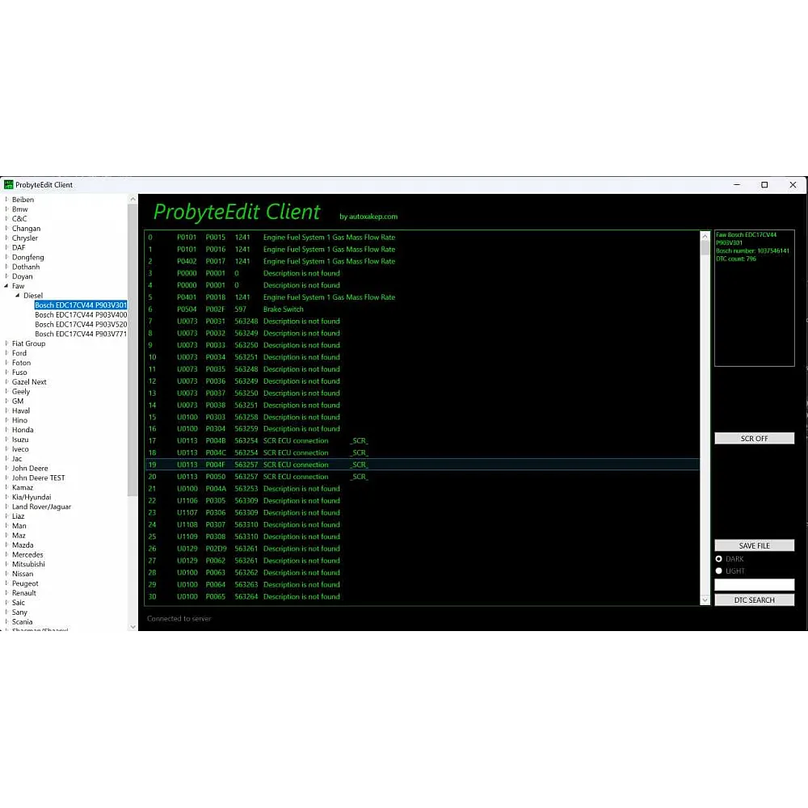This screenshot has height=808, width=808.
Task: Select the LIGHT theme radio button
Action: tap(719, 571)
